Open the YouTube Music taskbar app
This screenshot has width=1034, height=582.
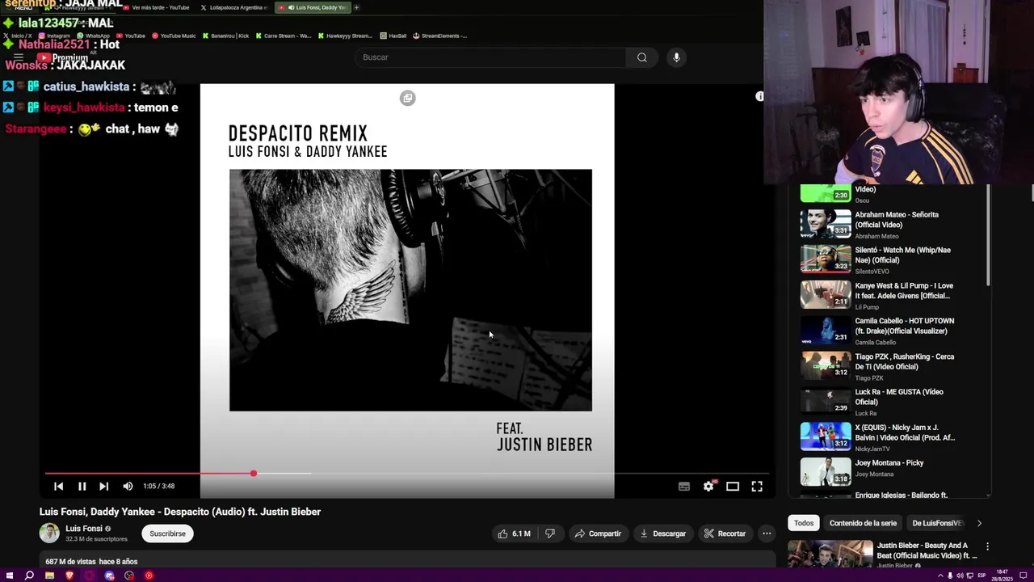point(149,576)
